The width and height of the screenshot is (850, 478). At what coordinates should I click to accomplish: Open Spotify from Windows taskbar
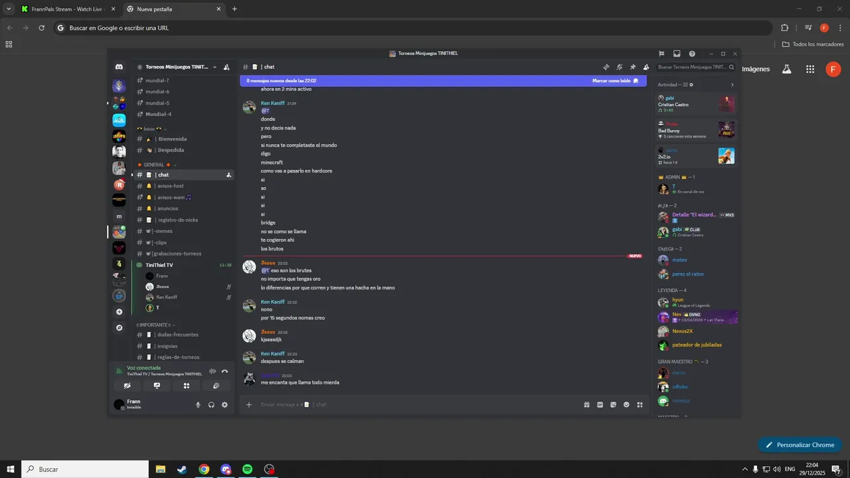[247, 469]
